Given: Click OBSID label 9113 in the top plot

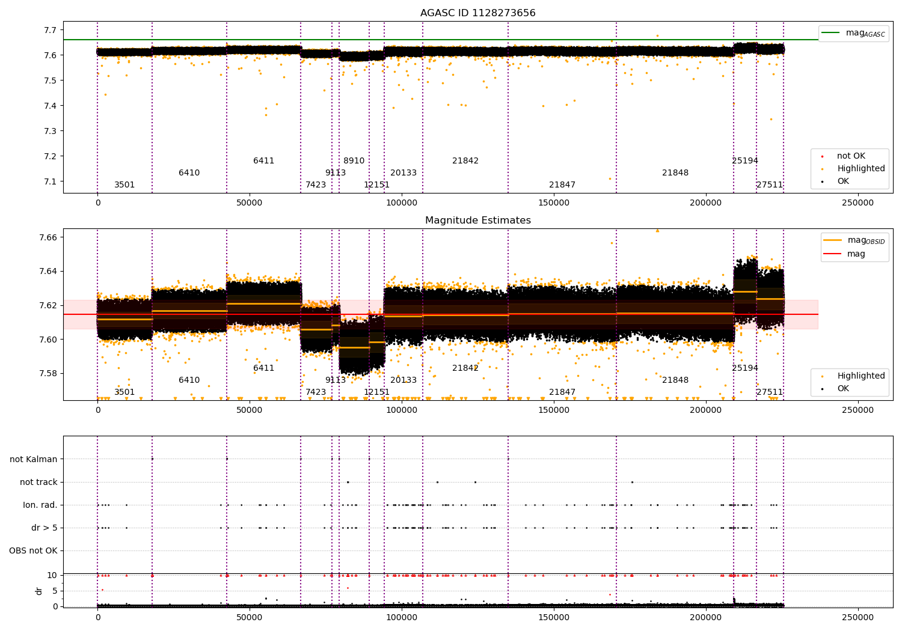Looking at the screenshot, I should tap(336, 173).
